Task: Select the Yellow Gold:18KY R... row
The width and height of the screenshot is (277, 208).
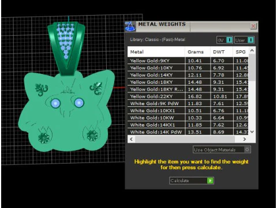Action: (x=188, y=89)
